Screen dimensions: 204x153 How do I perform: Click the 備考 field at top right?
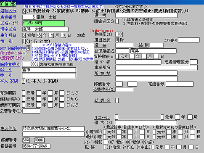[x=146, y=15]
